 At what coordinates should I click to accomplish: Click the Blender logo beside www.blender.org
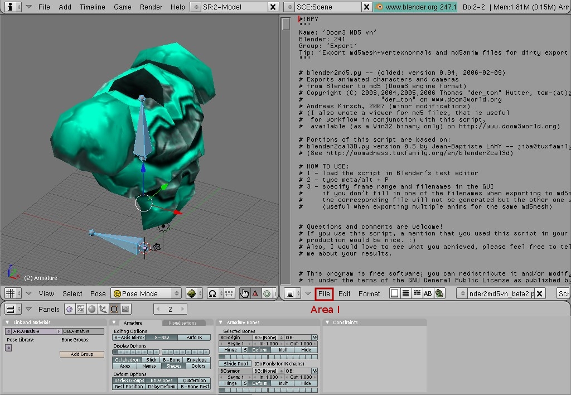(379, 7)
